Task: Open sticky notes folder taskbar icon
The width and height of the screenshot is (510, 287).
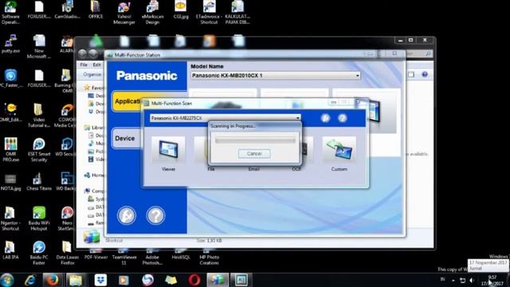Action: (171, 280)
